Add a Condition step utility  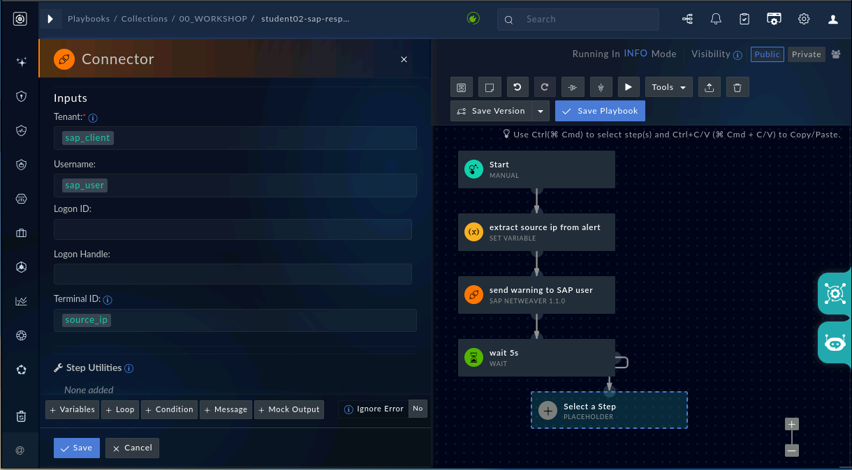pos(169,409)
